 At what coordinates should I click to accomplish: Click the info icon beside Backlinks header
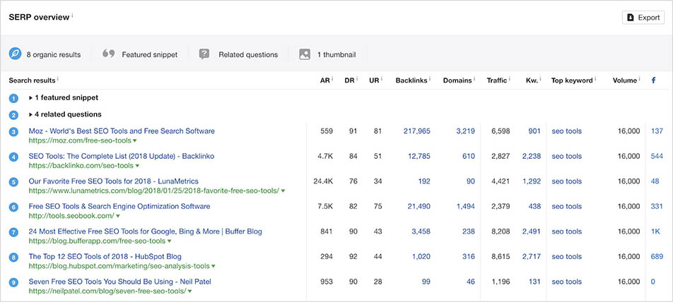point(430,79)
